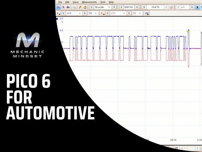202x152 pixels.
Task: Open the Measurements menu
Action: point(89,2)
